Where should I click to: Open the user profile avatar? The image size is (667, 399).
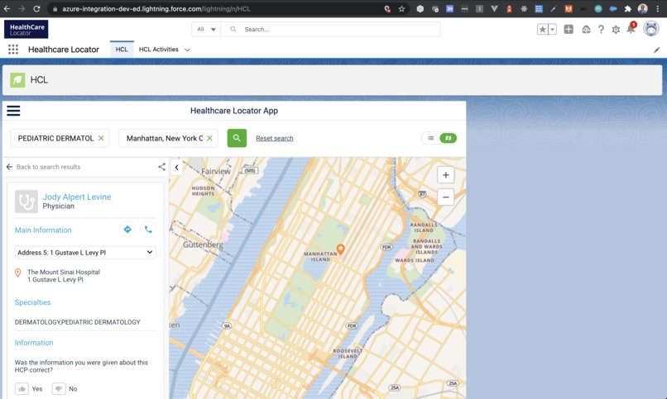point(650,28)
